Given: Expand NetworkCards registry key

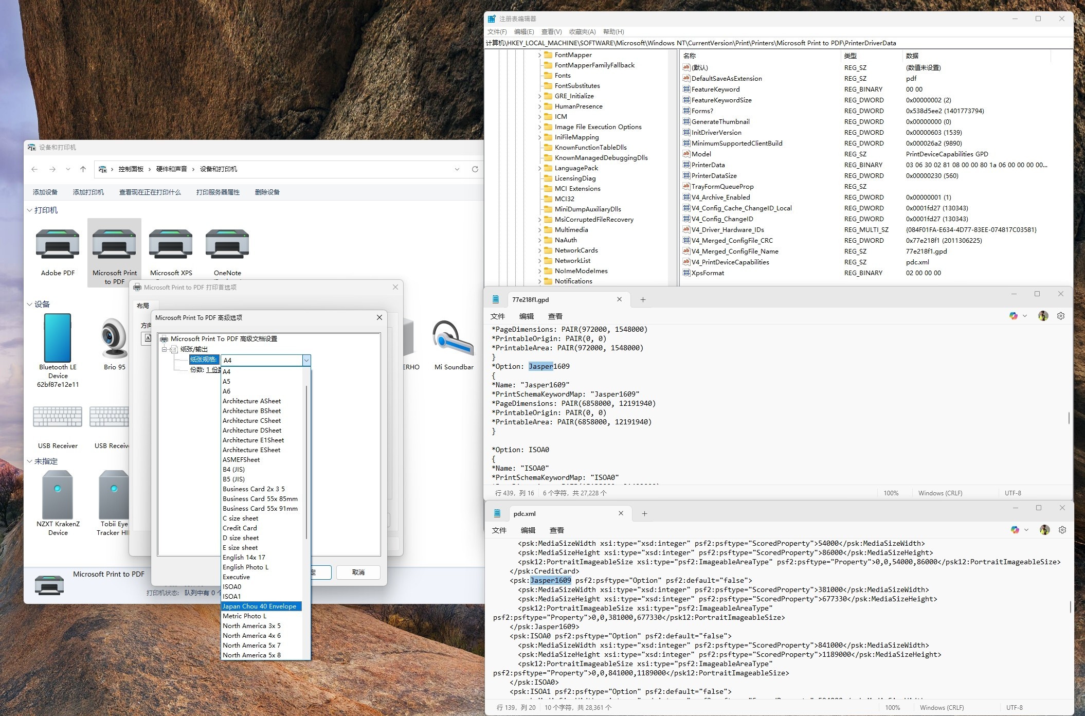Looking at the screenshot, I should 539,250.
